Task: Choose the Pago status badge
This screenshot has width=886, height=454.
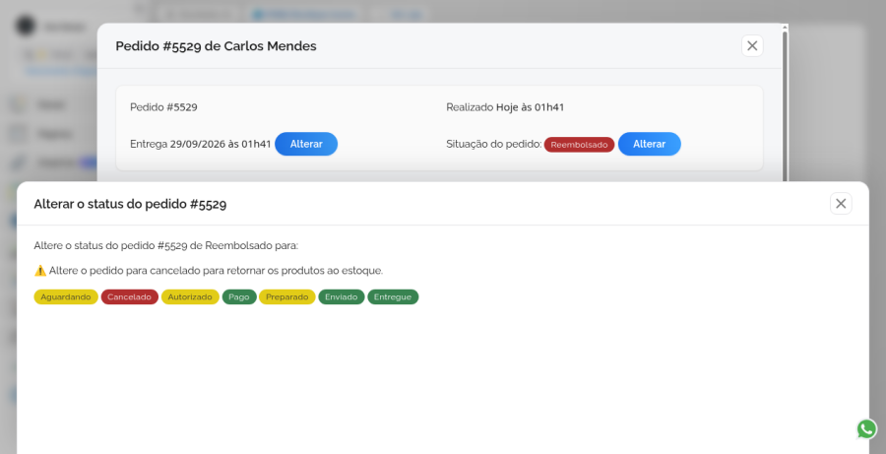Action: [239, 296]
